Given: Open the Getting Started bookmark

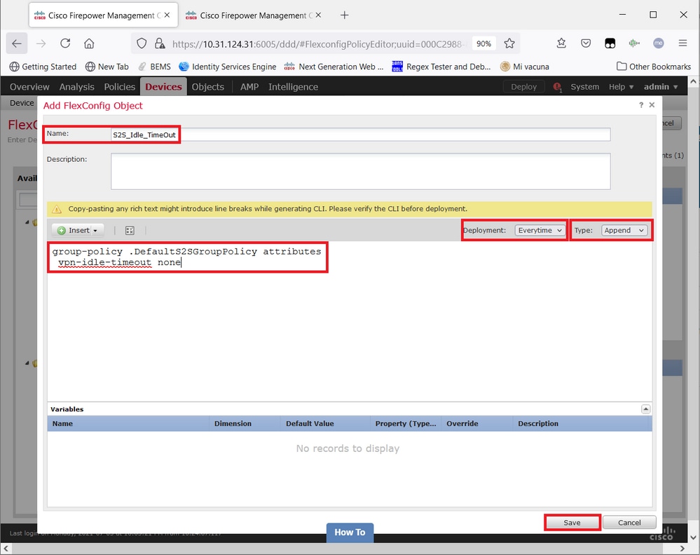Looking at the screenshot, I should coord(43,67).
